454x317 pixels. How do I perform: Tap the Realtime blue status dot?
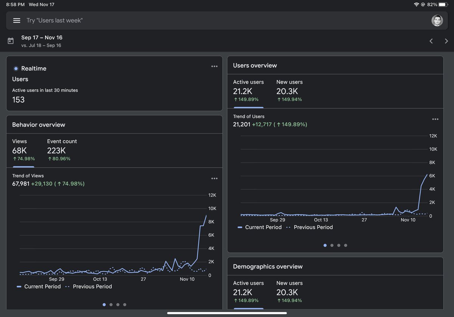[16, 68]
